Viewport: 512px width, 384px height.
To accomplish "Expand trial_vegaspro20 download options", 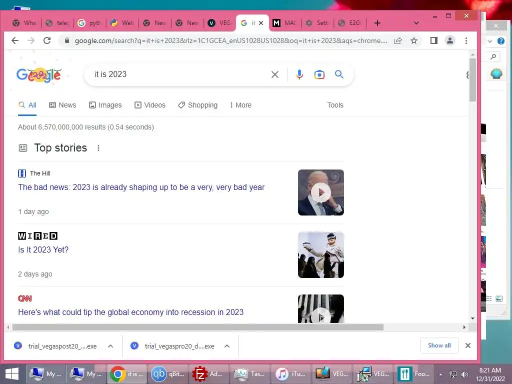I will [x=227, y=346].
